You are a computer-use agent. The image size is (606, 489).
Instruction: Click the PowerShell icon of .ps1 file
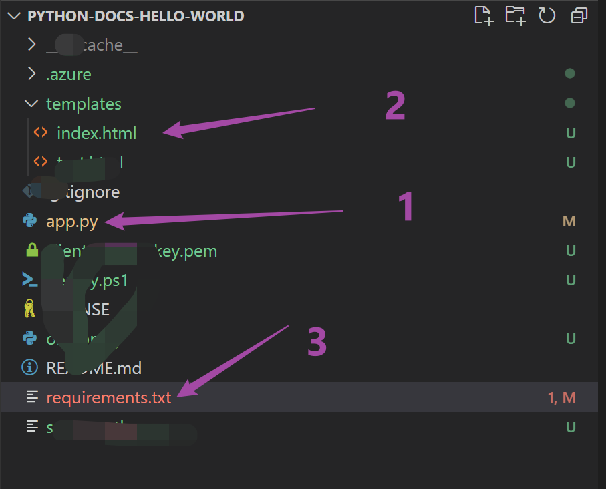(x=30, y=280)
